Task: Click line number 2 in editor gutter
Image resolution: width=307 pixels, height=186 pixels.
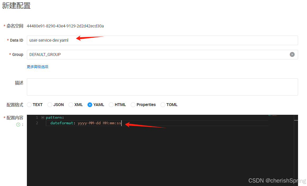Action: pos(37,123)
